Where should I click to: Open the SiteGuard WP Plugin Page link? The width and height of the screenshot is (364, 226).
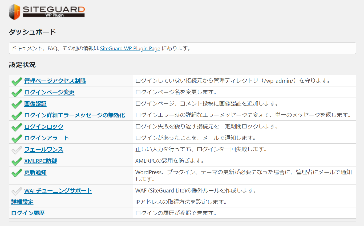130,49
